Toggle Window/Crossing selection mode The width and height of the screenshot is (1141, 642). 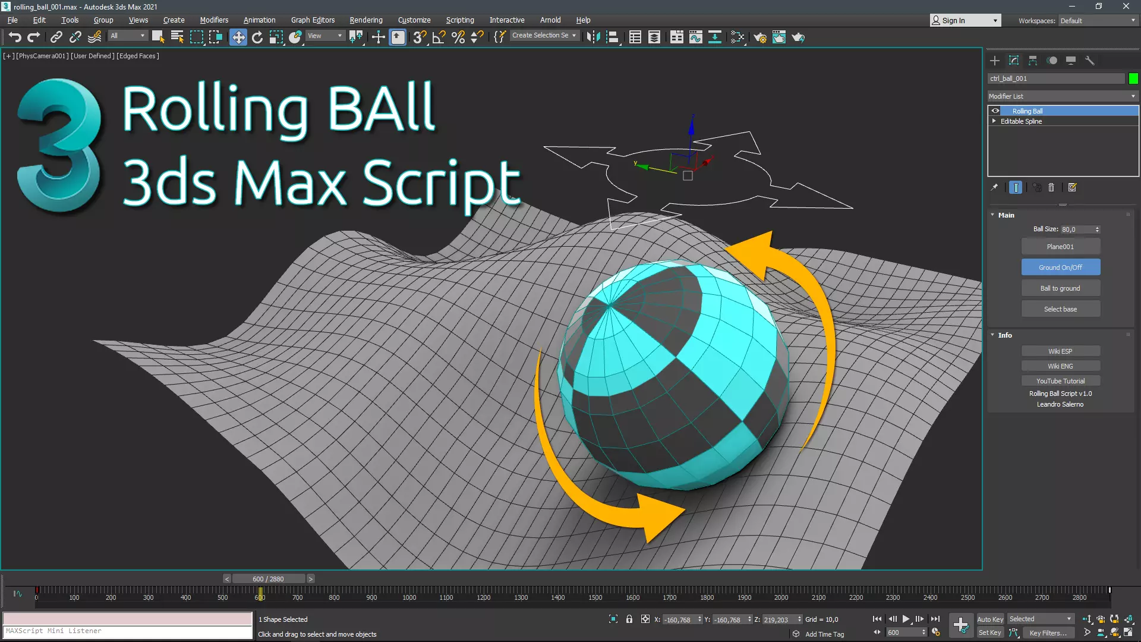coord(215,37)
